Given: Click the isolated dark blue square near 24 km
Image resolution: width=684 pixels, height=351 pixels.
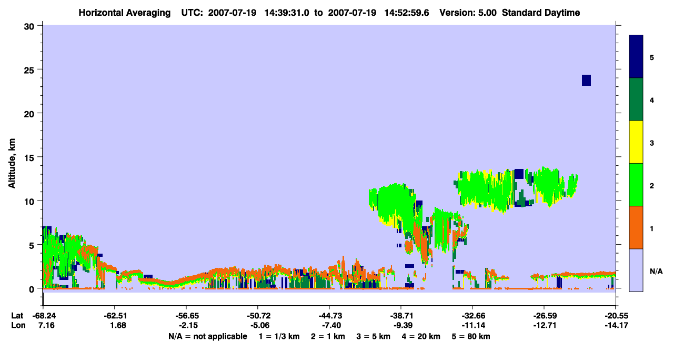Looking at the screenshot, I should (586, 80).
